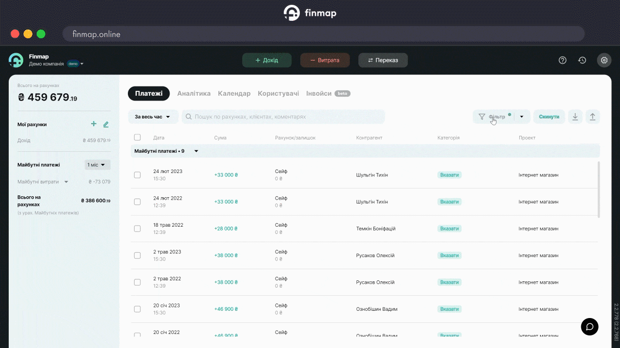Open the Демо компанія company switcher

coord(56,64)
